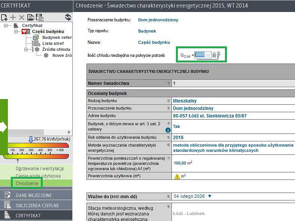The width and height of the screenshot is (295, 221).
Task: Open the Ciepła woda użytkowa tab
Action: (36, 176)
